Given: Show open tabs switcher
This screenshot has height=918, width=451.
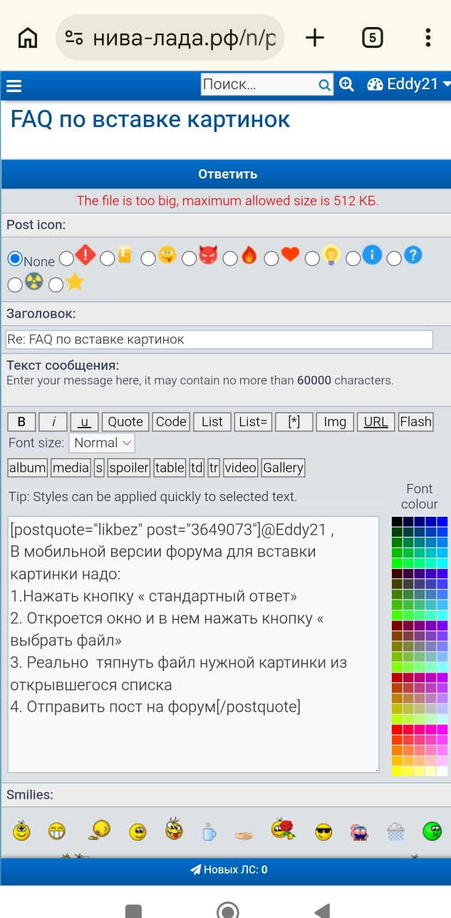Looking at the screenshot, I should pyautogui.click(x=372, y=38).
